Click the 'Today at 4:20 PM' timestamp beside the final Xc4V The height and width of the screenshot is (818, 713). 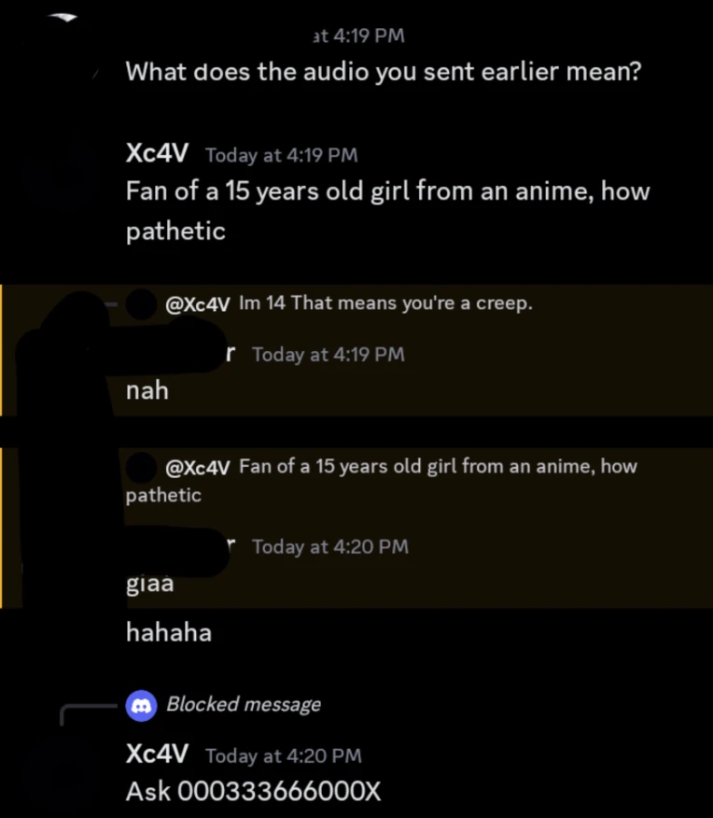[x=284, y=756]
